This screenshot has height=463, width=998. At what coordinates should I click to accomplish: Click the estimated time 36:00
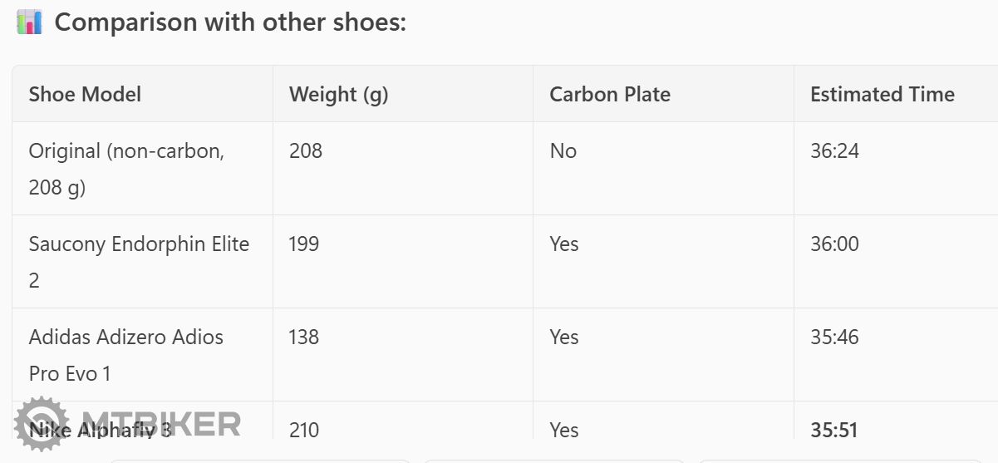coord(834,244)
